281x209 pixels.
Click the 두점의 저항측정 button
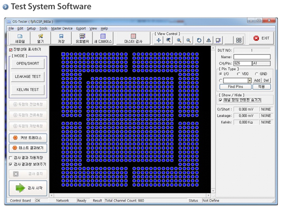pyautogui.click(x=28, y=126)
